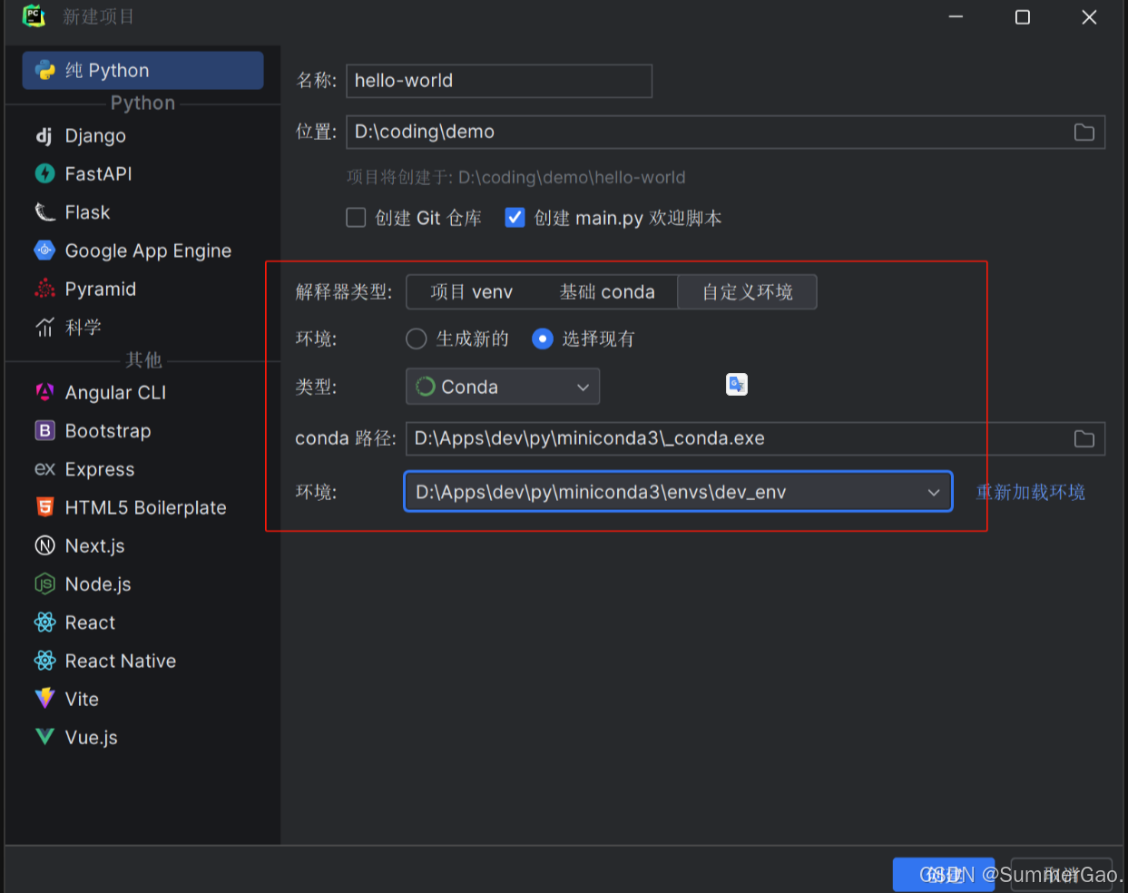Image resolution: width=1128 pixels, height=893 pixels.
Task: Click the 重新加载环境 link
Action: [x=1030, y=492]
